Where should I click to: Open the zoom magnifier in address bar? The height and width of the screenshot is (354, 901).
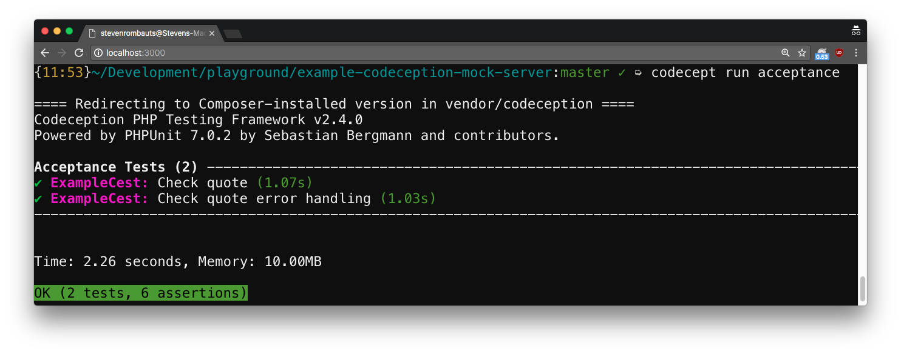(x=786, y=53)
